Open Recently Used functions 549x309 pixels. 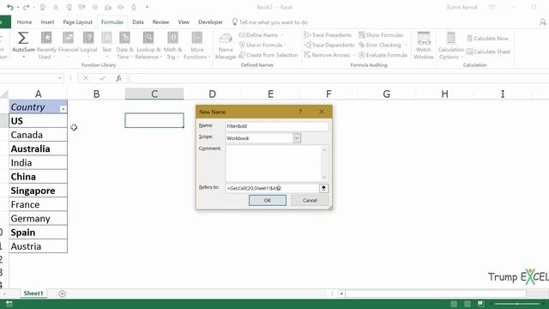[x=46, y=45]
